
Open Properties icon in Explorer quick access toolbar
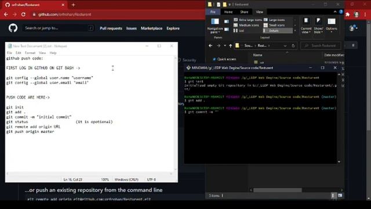click(x=219, y=5)
